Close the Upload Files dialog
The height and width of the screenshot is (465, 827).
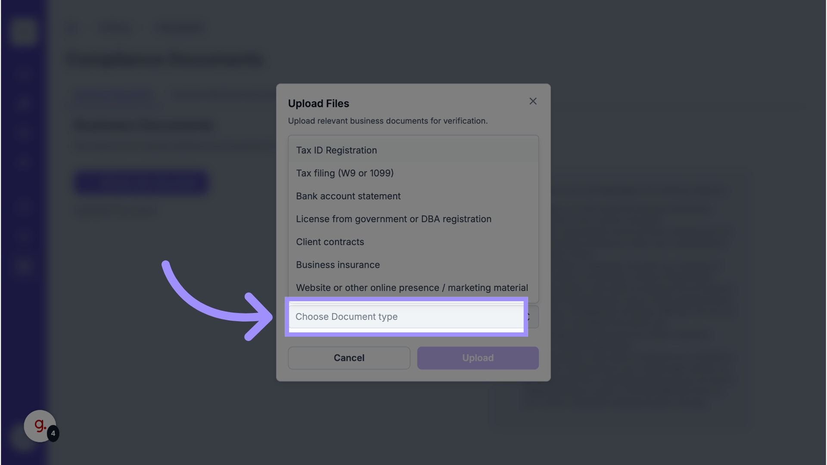point(533,101)
